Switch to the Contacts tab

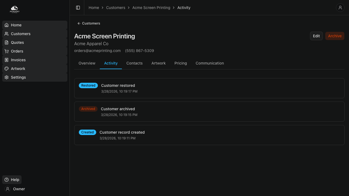[x=134, y=63]
